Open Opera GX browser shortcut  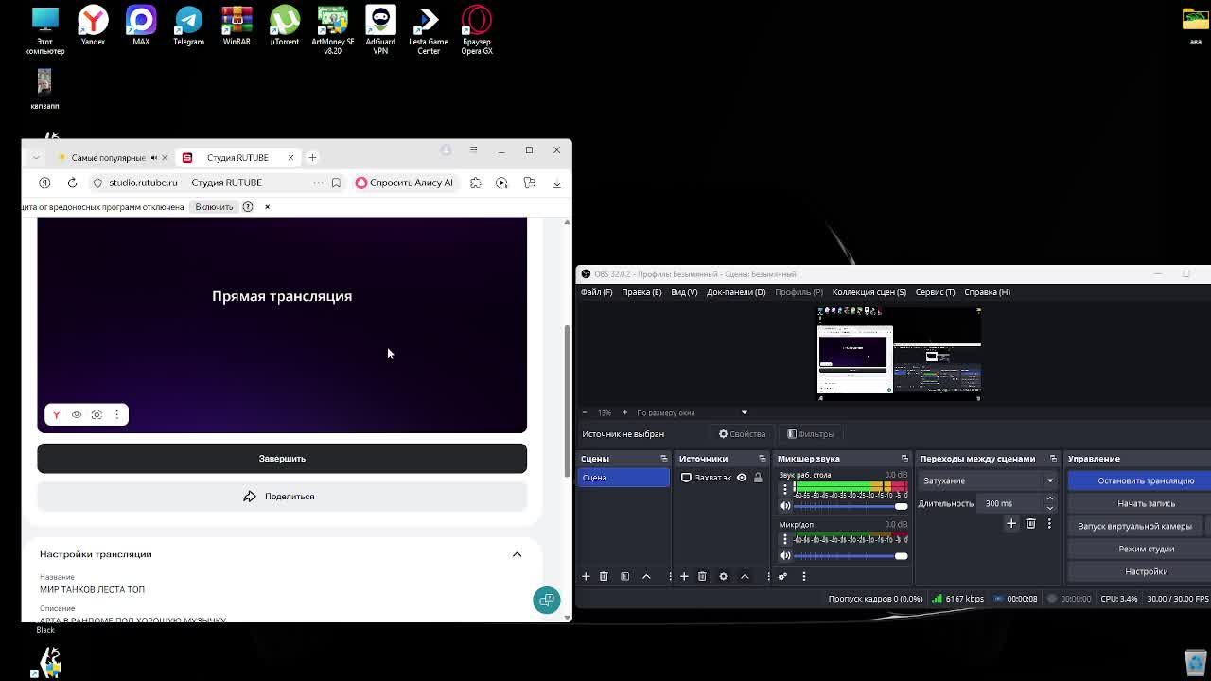[x=477, y=30]
